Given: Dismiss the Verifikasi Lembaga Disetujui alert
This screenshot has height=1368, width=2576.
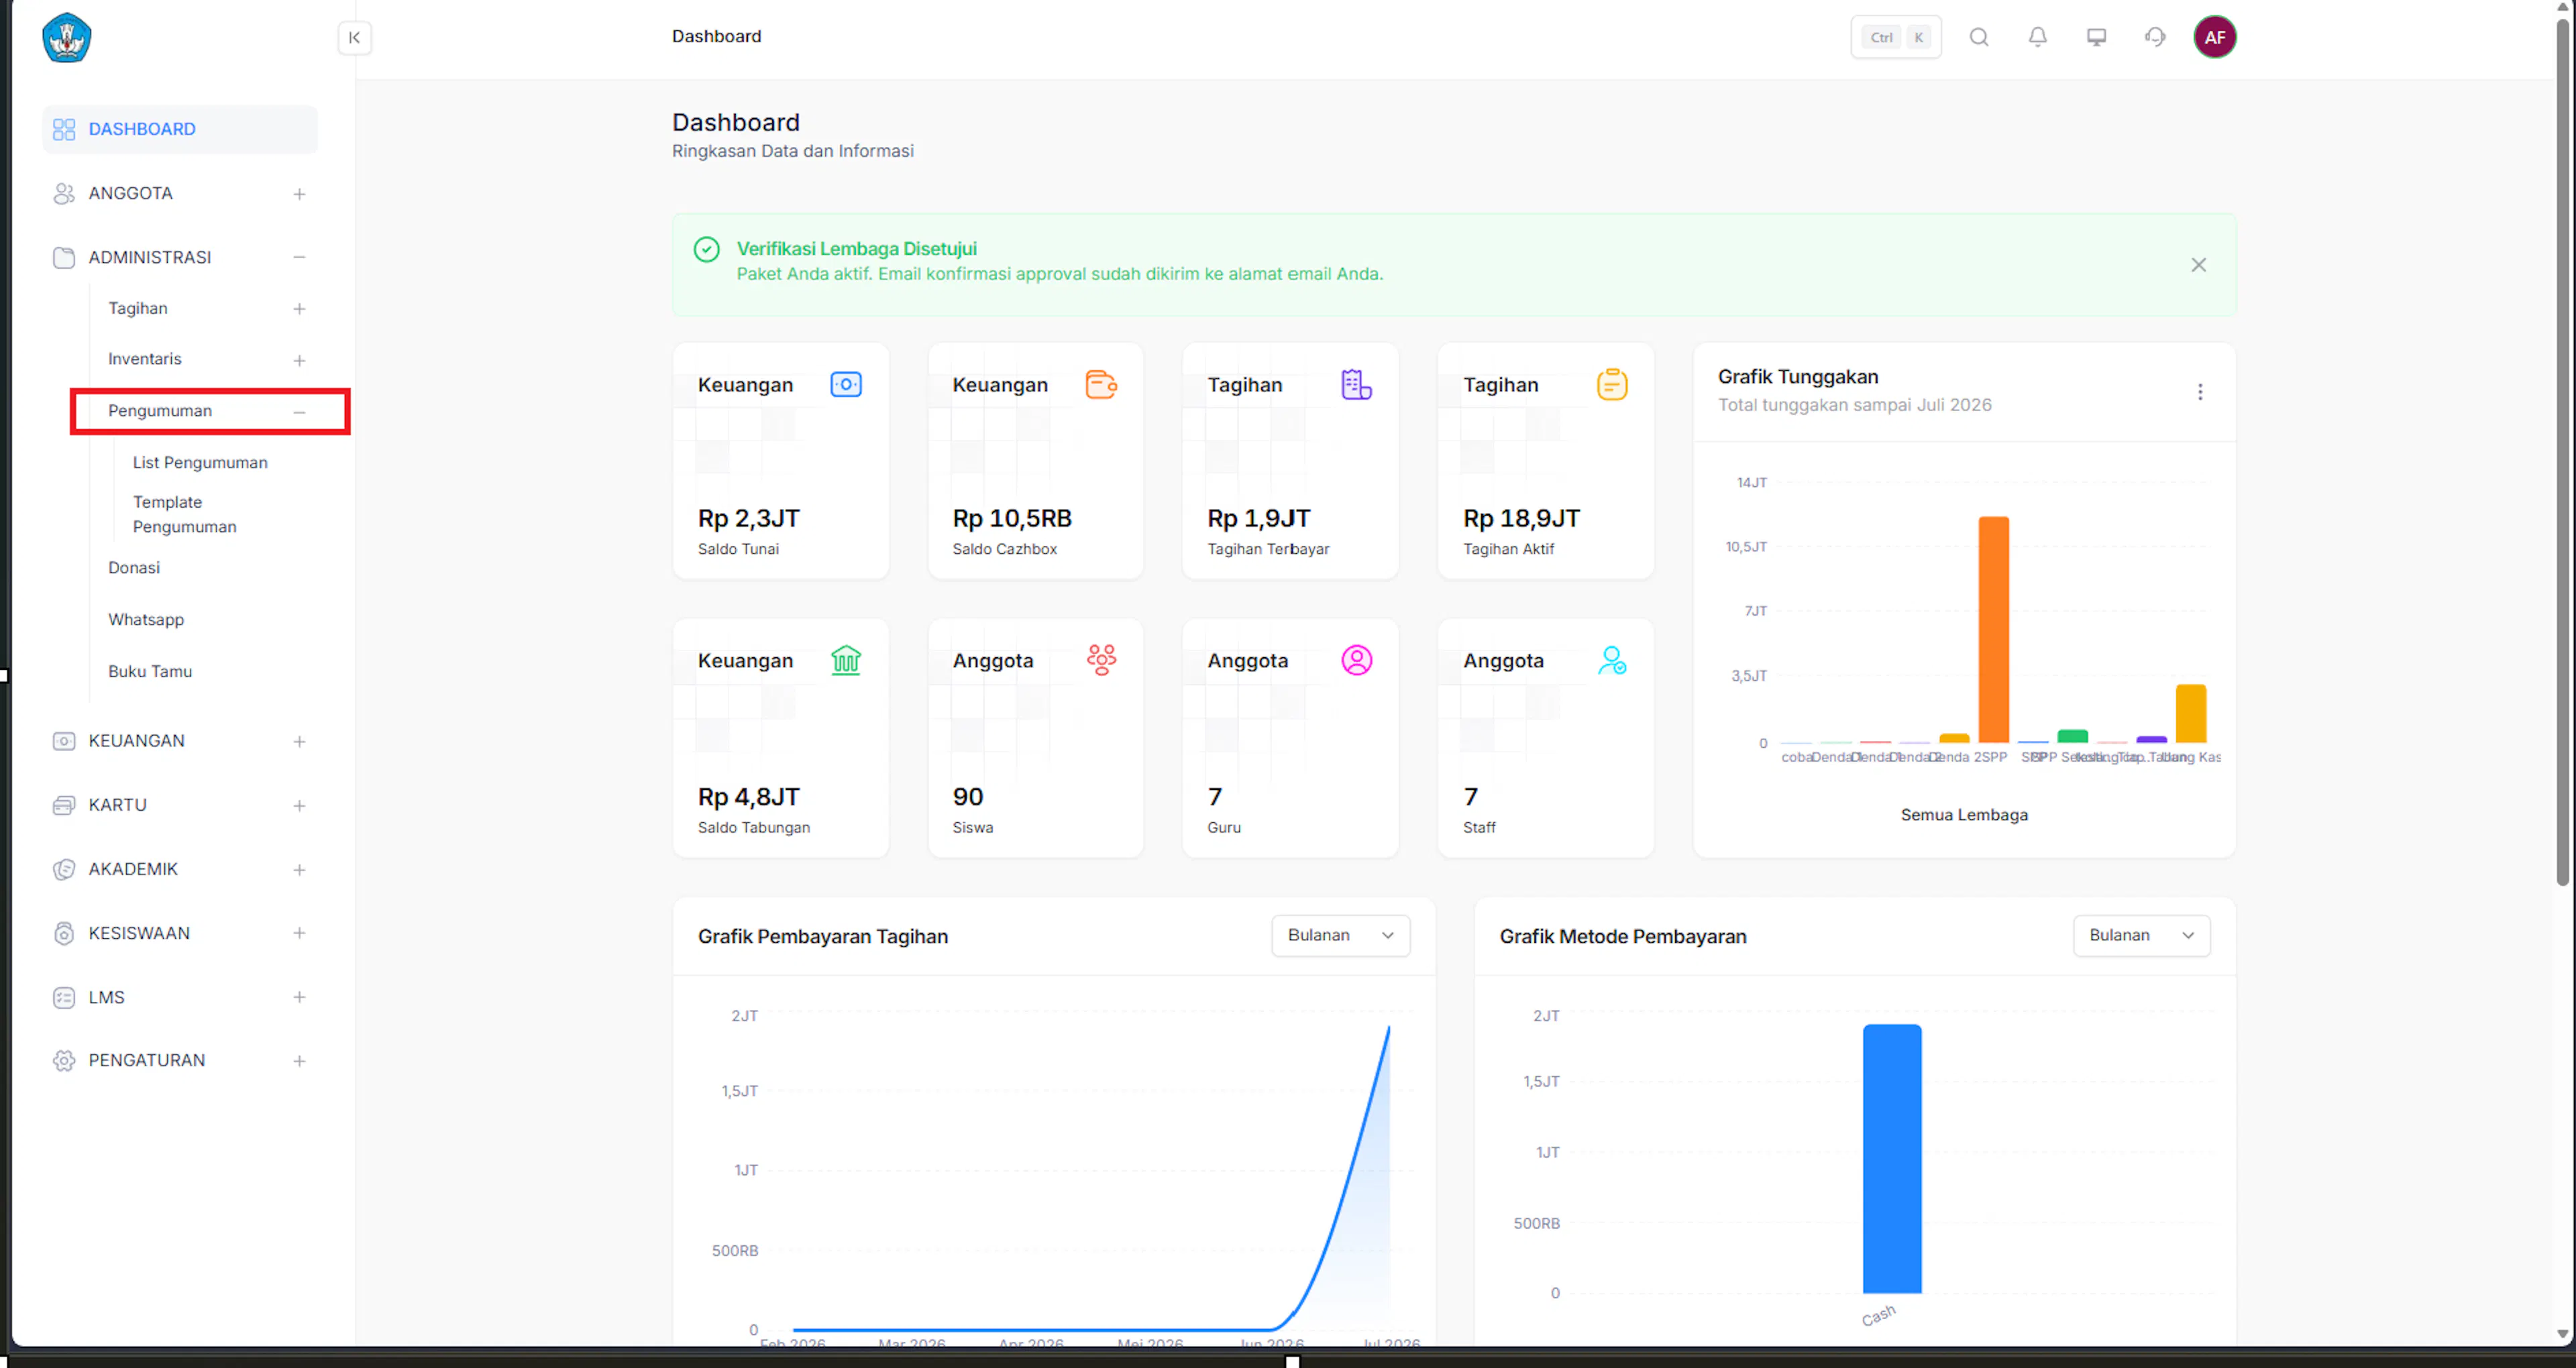Looking at the screenshot, I should [2198, 265].
